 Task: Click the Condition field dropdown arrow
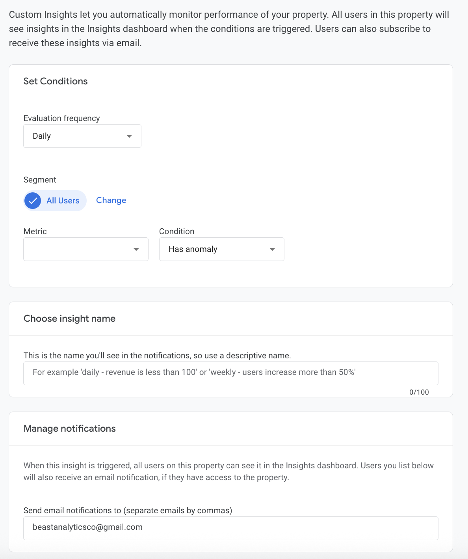pyautogui.click(x=272, y=250)
